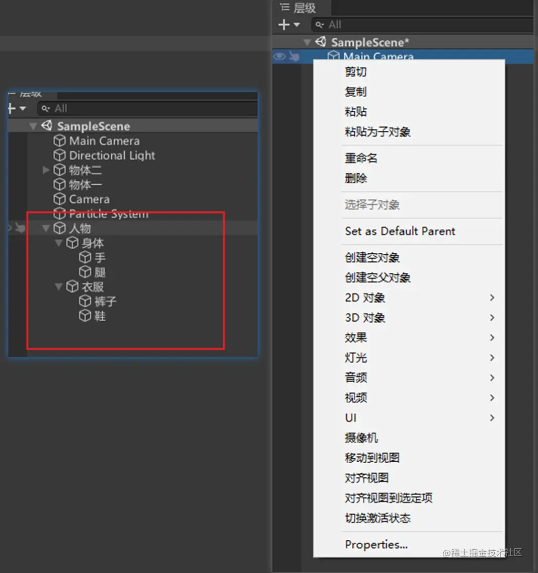
Task: Click the cube icon beside Camera object
Action: click(x=59, y=199)
